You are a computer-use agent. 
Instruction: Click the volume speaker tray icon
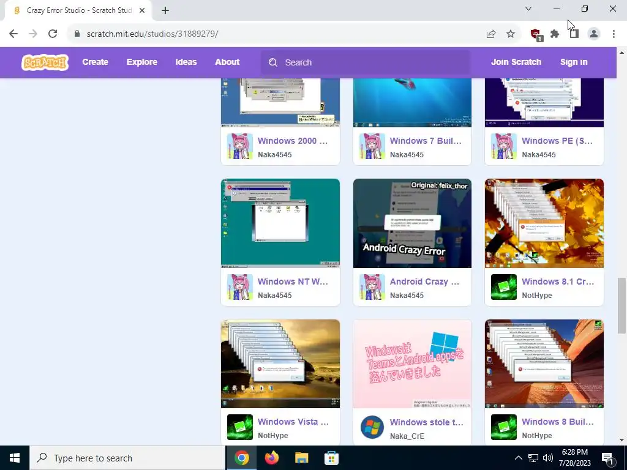[548, 458]
